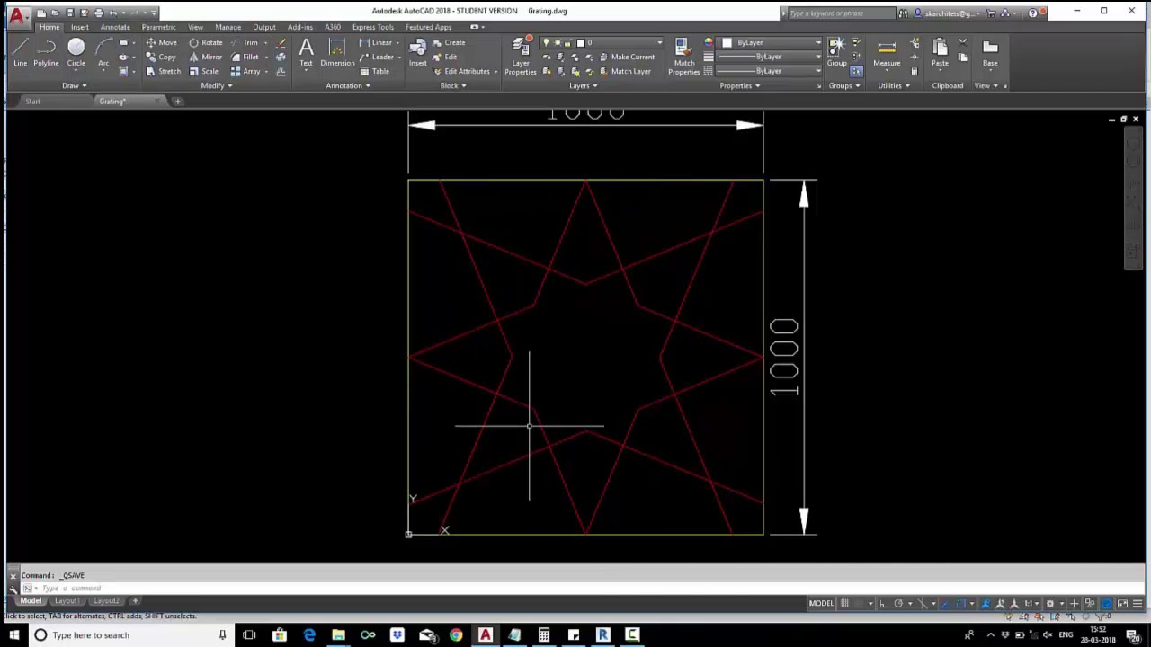Image resolution: width=1151 pixels, height=647 pixels.
Task: Switch to the Start file tab
Action: pyautogui.click(x=32, y=101)
